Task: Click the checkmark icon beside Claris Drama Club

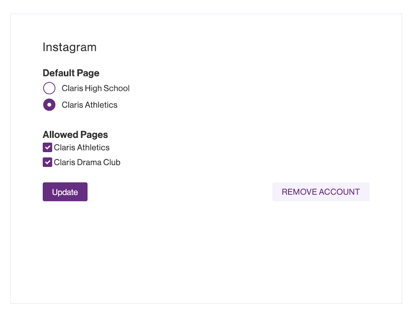Action: click(47, 162)
